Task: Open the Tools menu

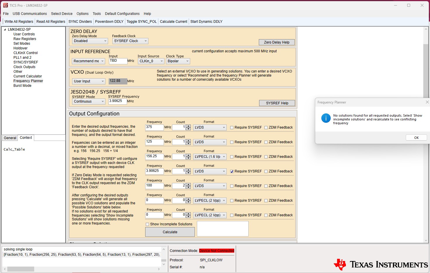Action: [97, 14]
